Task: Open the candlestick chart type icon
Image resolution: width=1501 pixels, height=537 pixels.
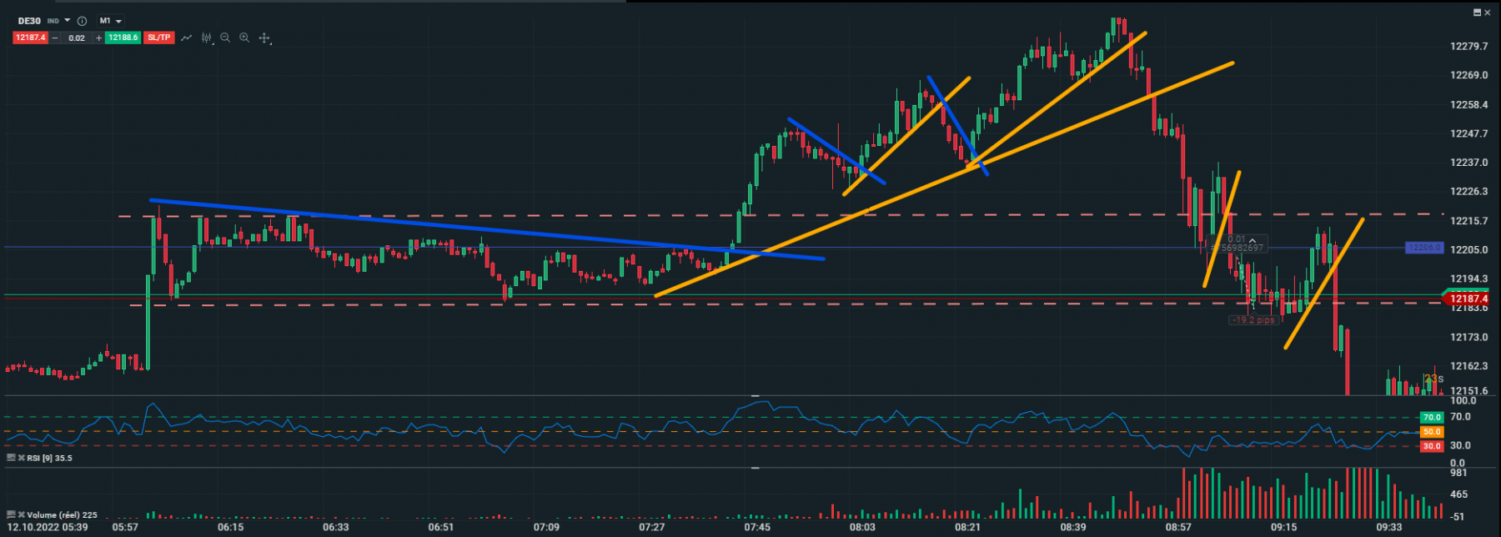Action: 206,38
